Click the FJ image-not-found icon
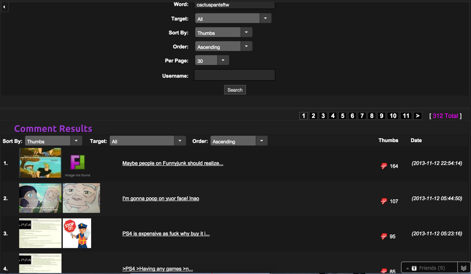Viewport: 471px width, 274px height. 78,162
